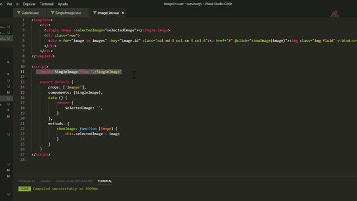Click the components: {SingleImage} line

coord(75,93)
